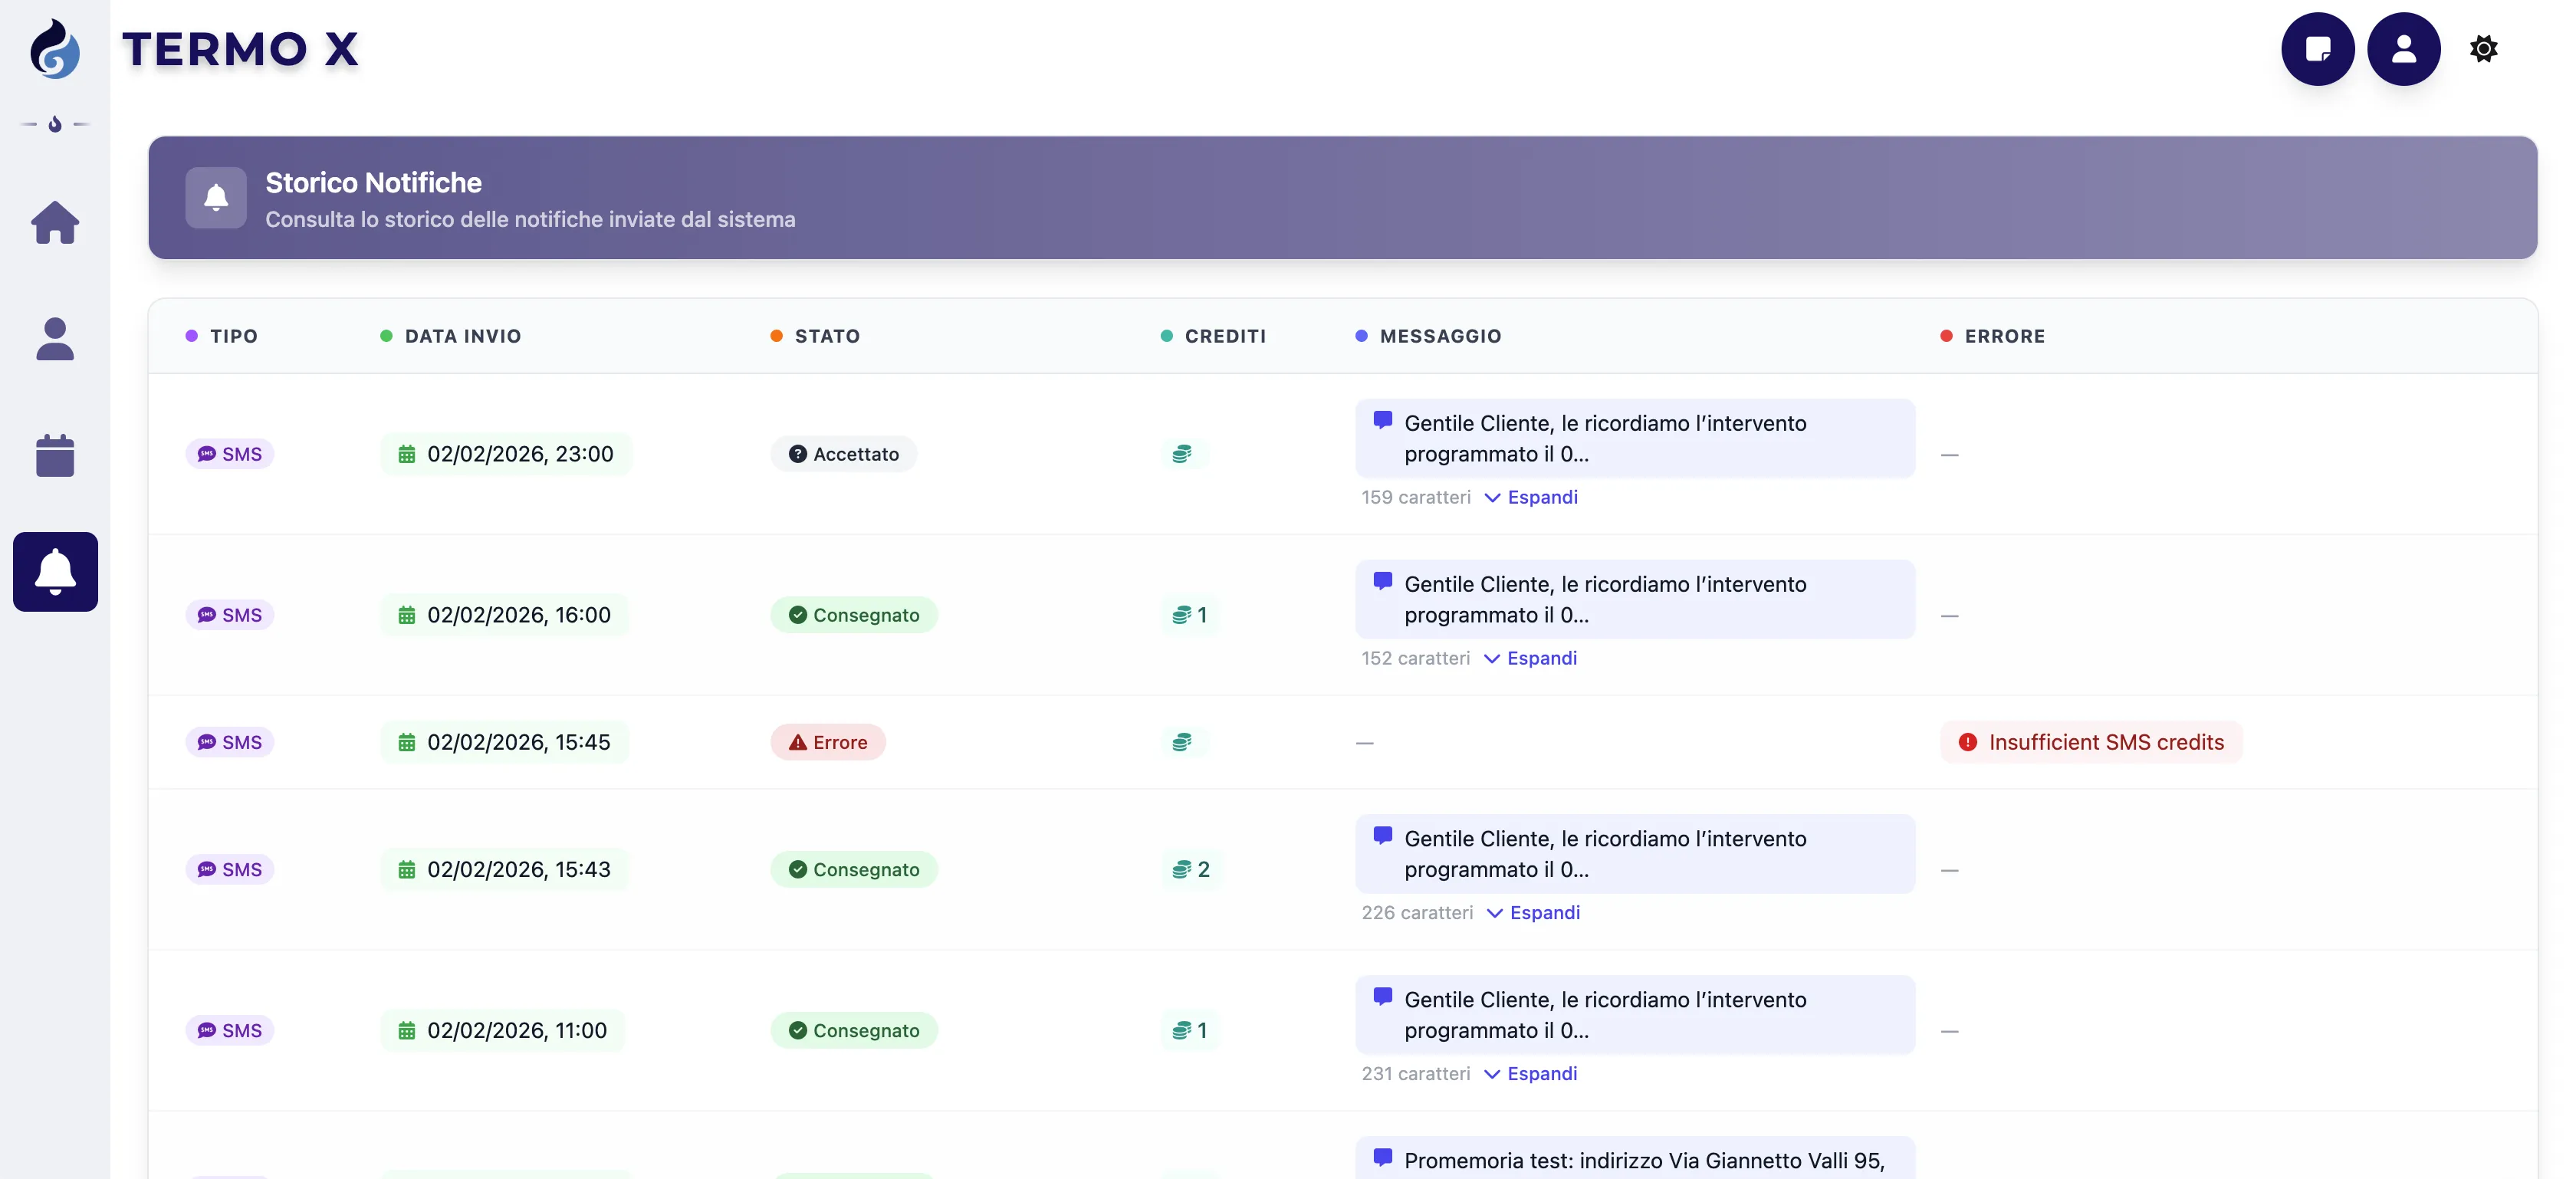Expand the 231 caratteri message

pos(1530,1073)
